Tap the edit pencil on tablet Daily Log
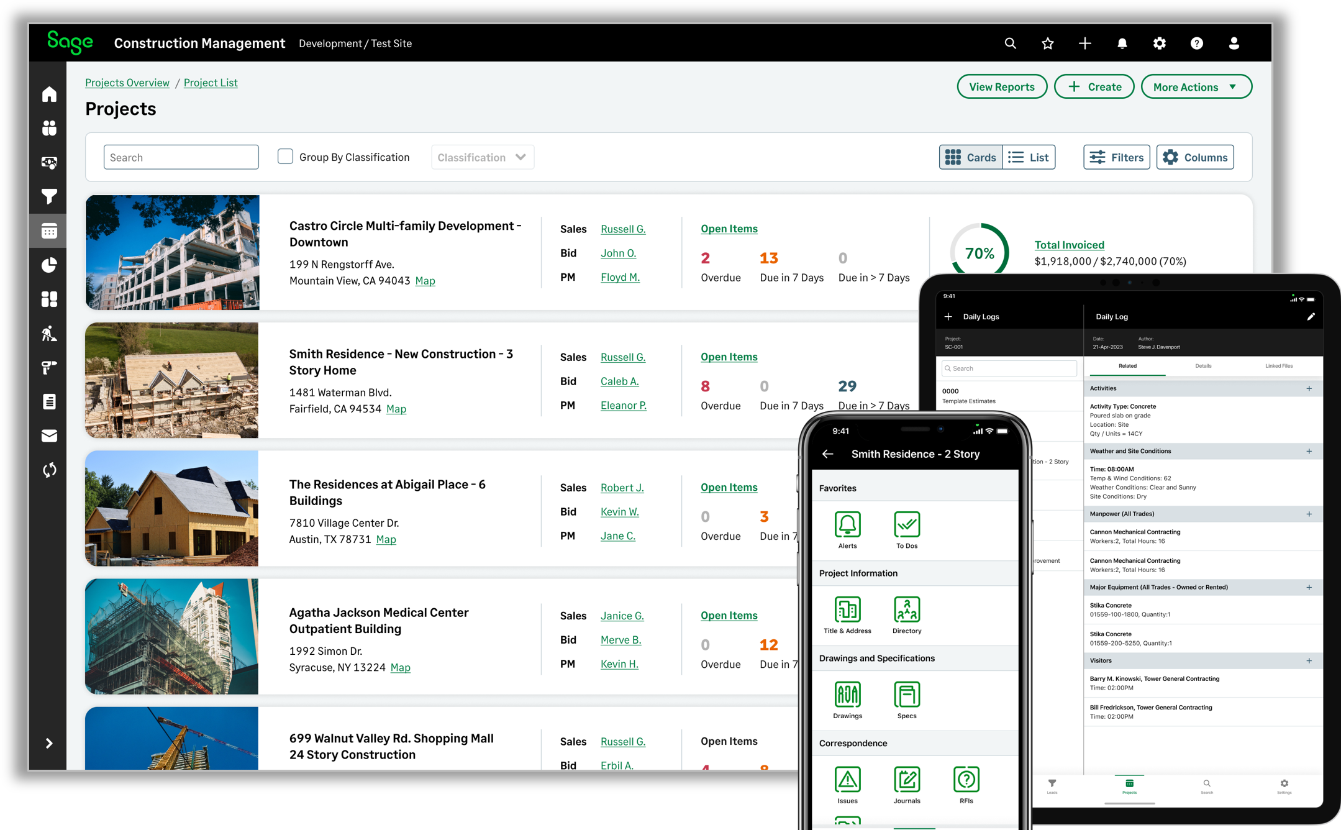Image resolution: width=1341 pixels, height=830 pixels. click(1311, 317)
